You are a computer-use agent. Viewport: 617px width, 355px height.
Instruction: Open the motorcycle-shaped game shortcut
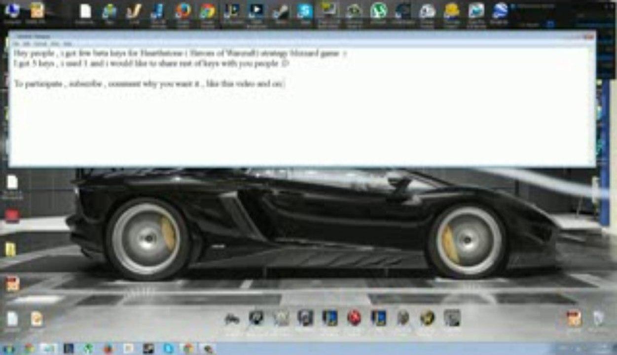point(232,319)
